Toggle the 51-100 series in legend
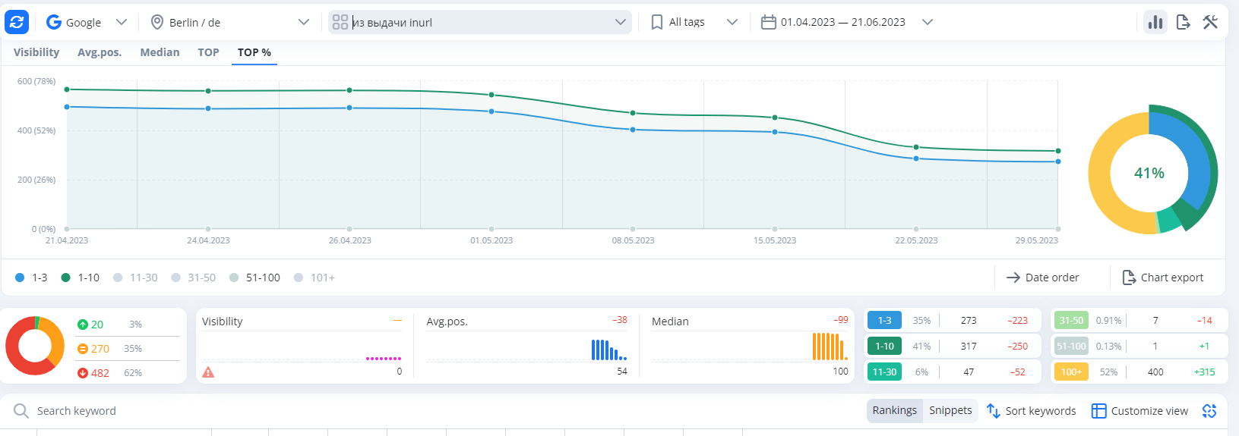Screen dimensions: 1239x436 pyautogui.click(x=254, y=278)
